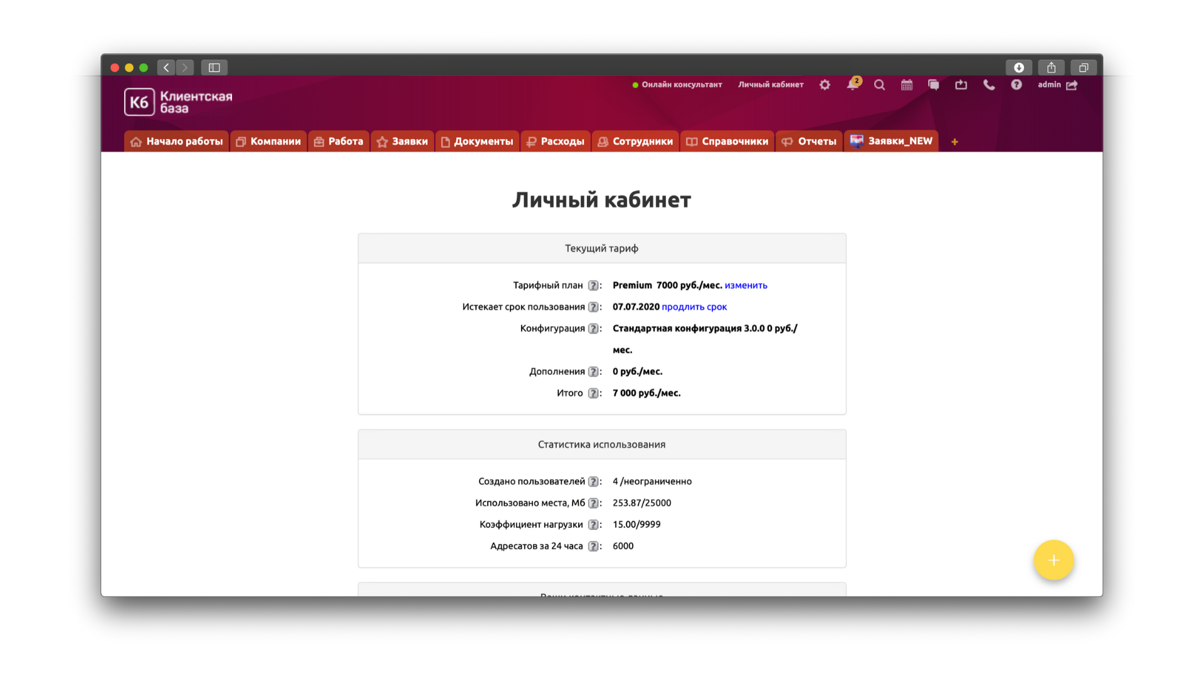Click the изменить tariff link
This screenshot has height=677, width=1204.
pyautogui.click(x=746, y=285)
